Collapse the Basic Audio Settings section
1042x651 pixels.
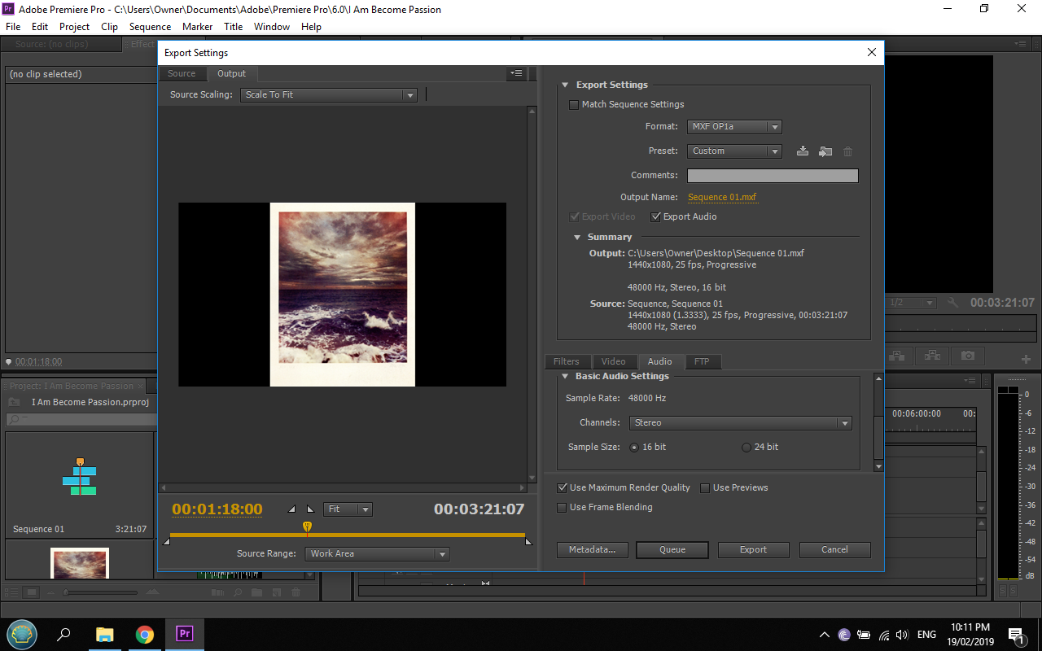(x=564, y=377)
